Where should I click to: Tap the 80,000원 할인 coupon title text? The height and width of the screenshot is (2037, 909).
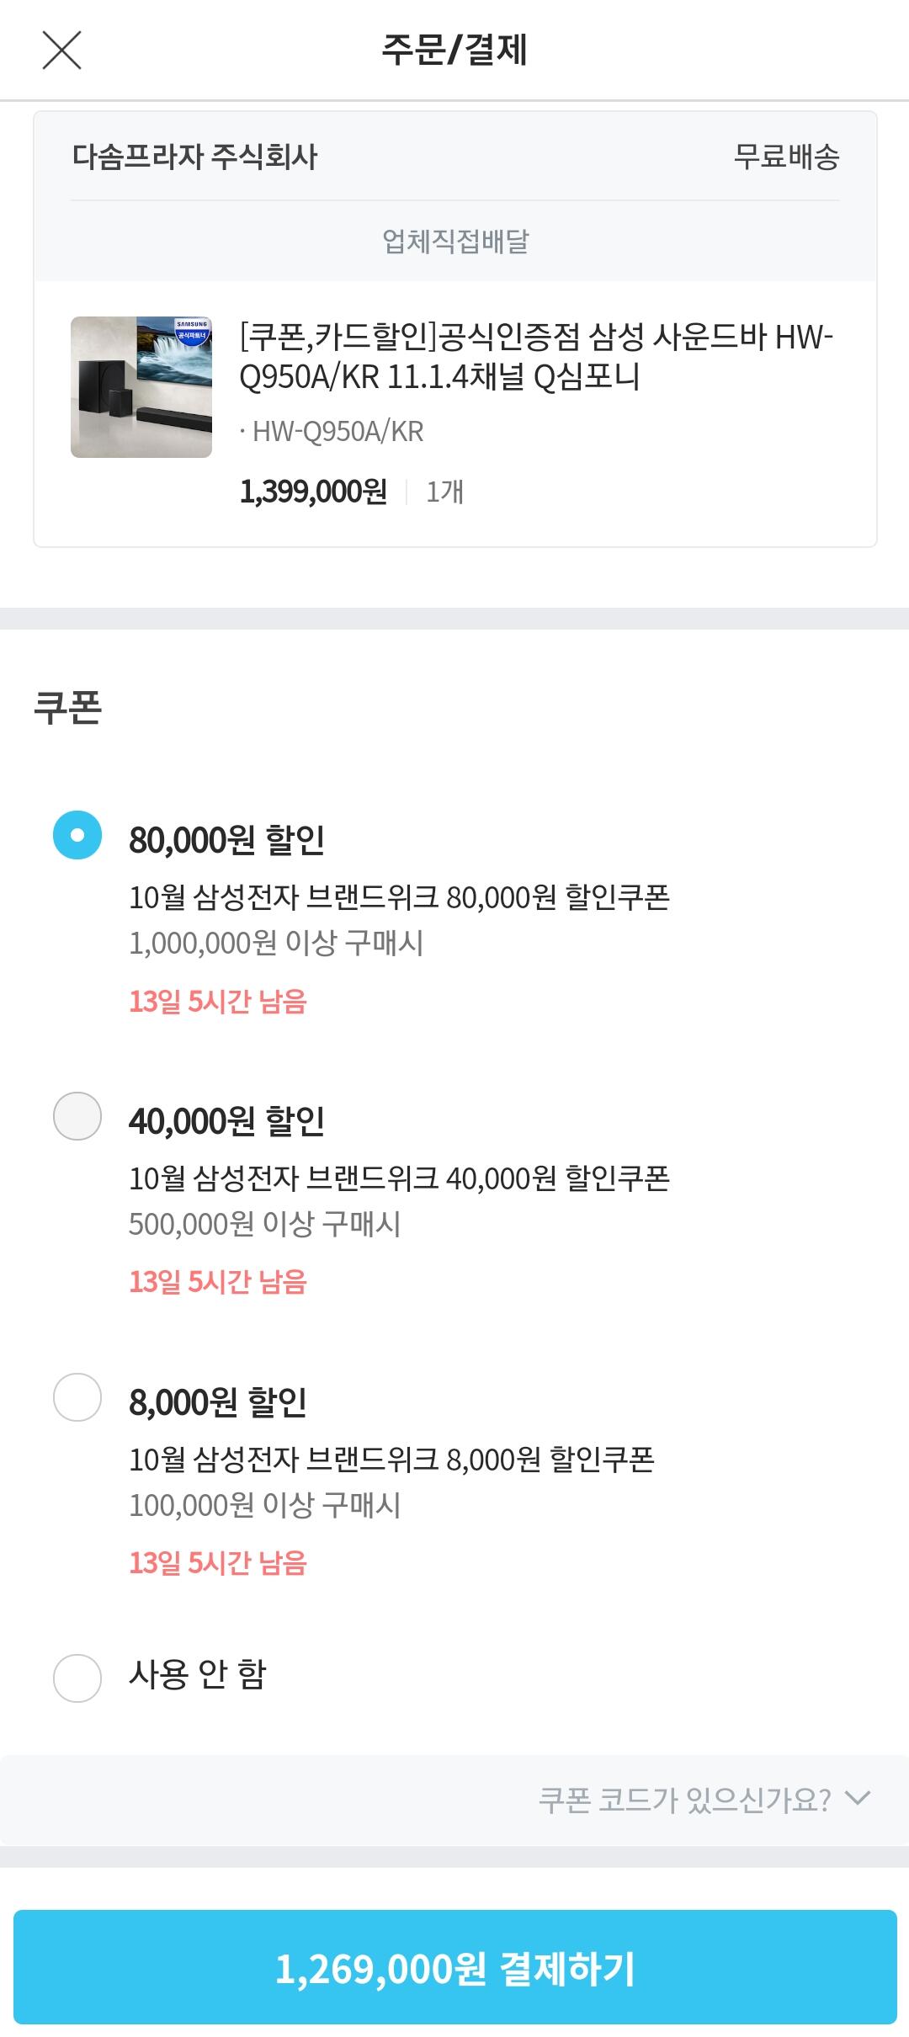(226, 840)
